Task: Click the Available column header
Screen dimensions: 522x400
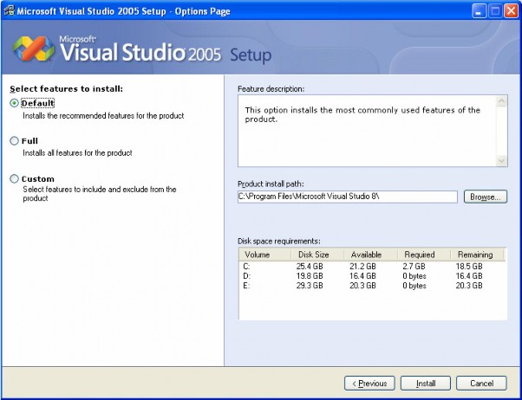Action: (x=369, y=255)
